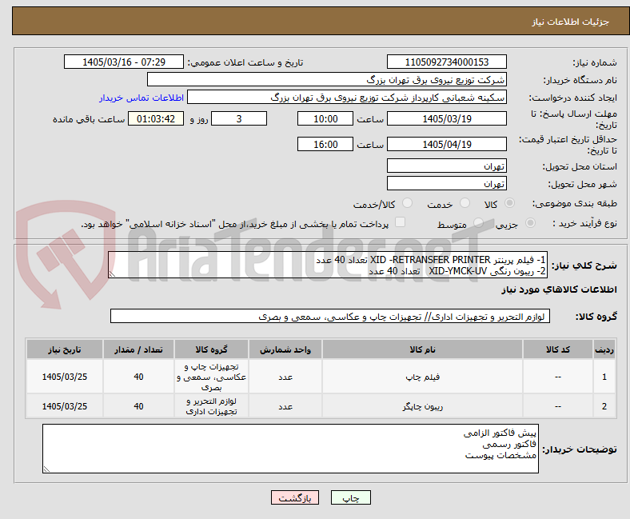Screen dimensions: 630x519
Task: Select the جزیی purchase type radio
Action: [x=530, y=223]
